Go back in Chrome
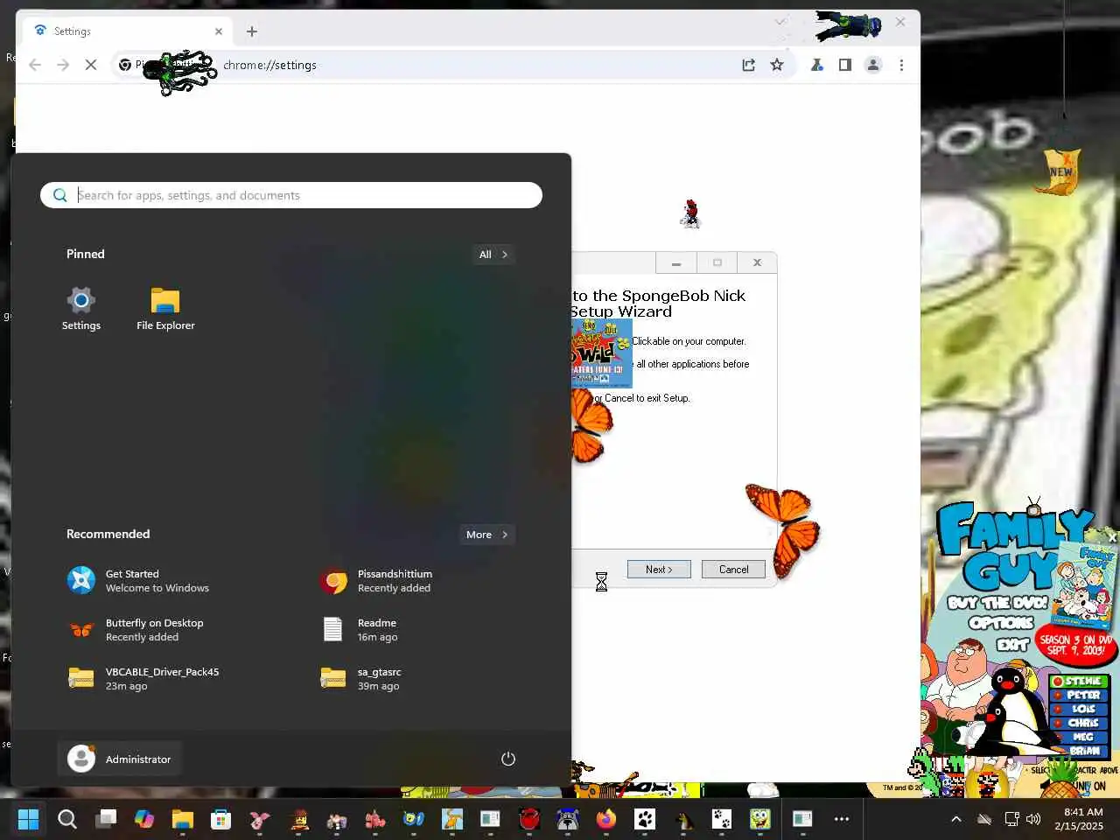Image resolution: width=1120 pixels, height=840 pixels. [35, 65]
